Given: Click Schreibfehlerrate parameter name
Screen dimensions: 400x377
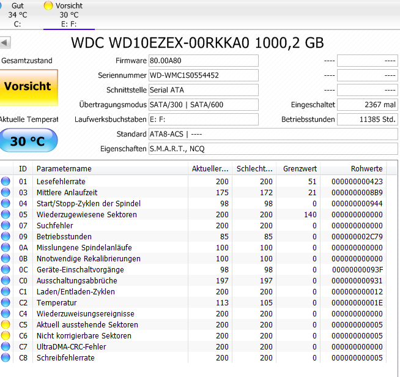Looking at the screenshot, I should click(65, 357).
